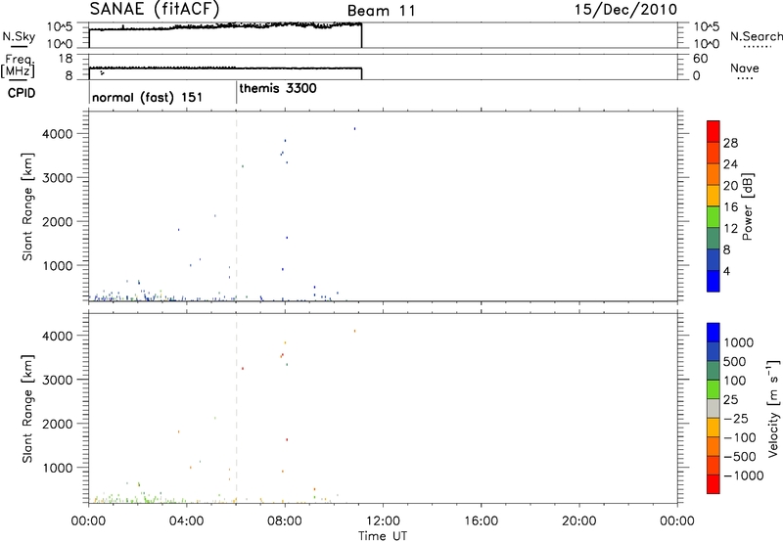Click the Slant Range label of velocity panel
This screenshot has width=783, height=542.
click(x=27, y=409)
